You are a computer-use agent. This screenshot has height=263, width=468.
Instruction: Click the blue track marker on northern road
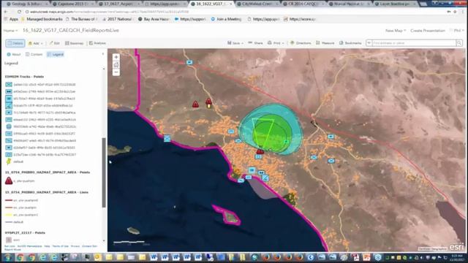click(x=189, y=62)
